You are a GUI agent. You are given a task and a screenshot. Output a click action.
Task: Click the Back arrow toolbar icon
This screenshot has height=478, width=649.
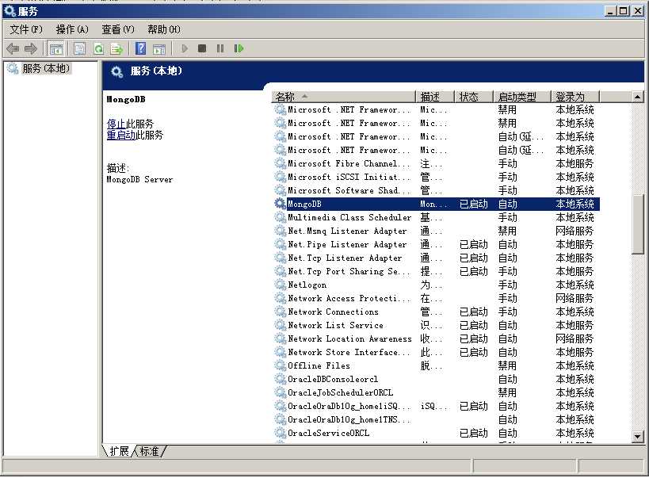click(x=13, y=49)
